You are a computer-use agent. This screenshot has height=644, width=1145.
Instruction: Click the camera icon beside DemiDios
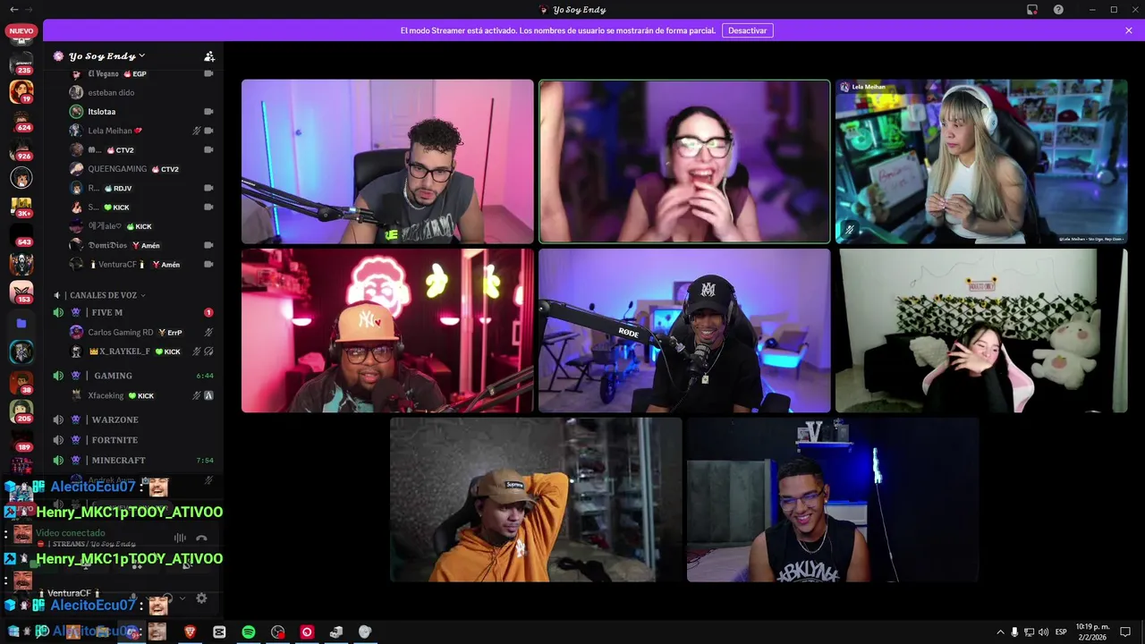coord(208,245)
